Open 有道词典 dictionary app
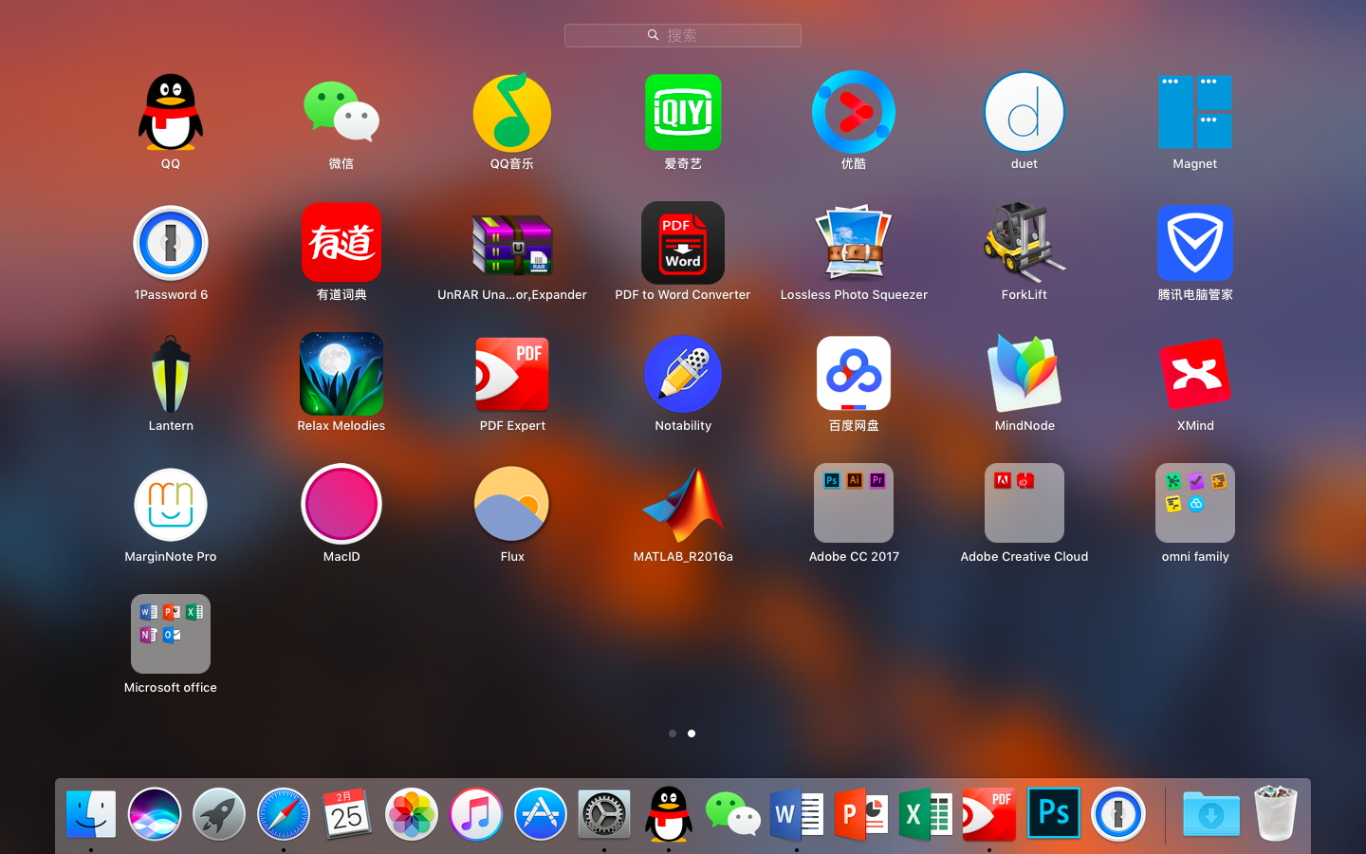This screenshot has width=1366, height=854. click(341, 244)
